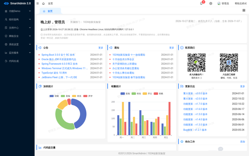Screen dimensions: 249x156
Task: Toggle 善逸 legend in 销量统计 chart
Action: (125, 94)
